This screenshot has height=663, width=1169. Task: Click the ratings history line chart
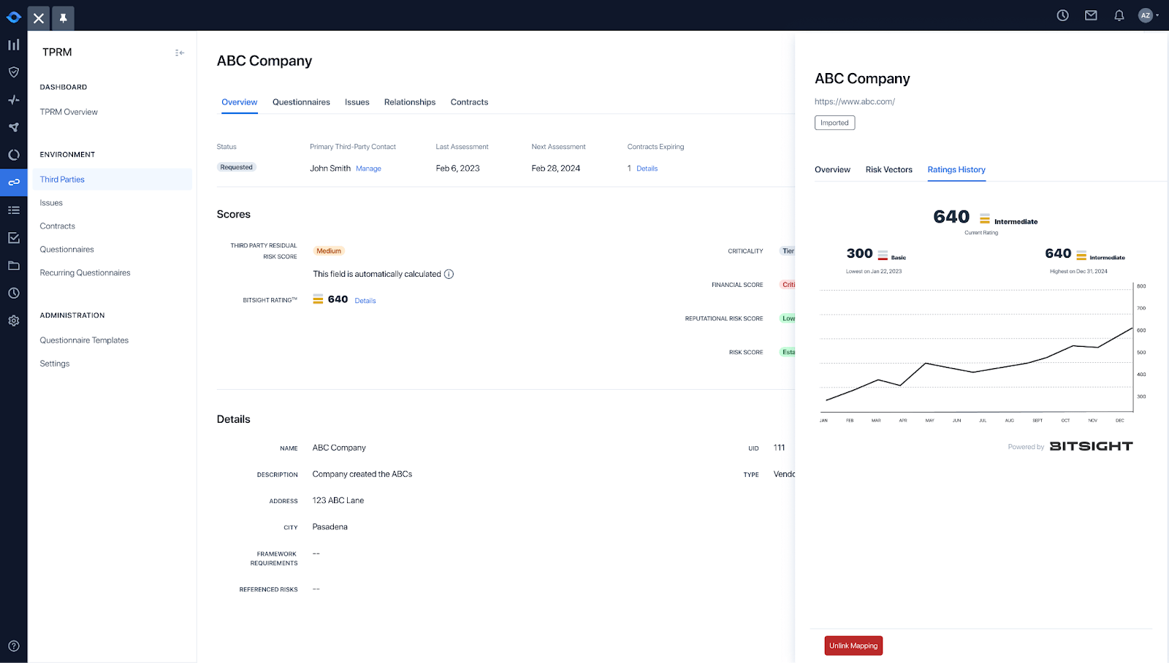click(x=979, y=350)
